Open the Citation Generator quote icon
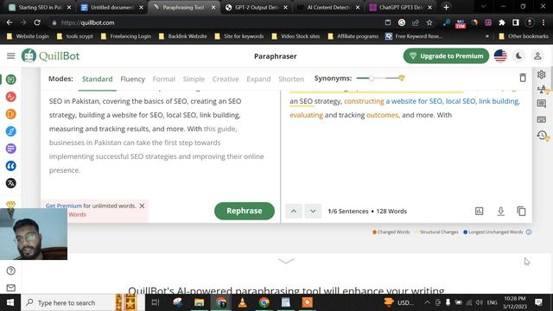This screenshot has width=553, height=311. click(x=11, y=166)
